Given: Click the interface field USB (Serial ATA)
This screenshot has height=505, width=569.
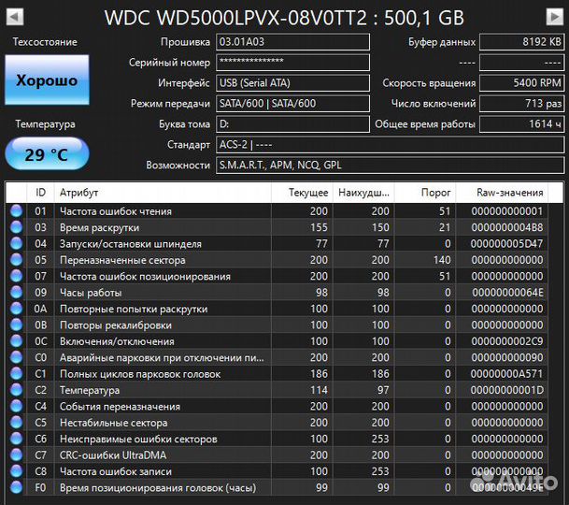Looking at the screenshot, I should click(x=292, y=83).
